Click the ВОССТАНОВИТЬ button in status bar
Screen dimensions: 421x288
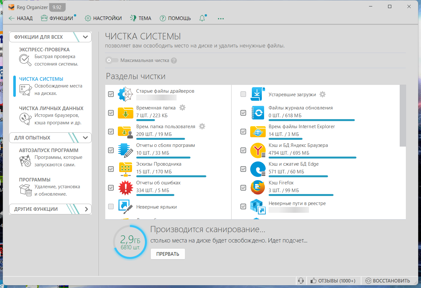(388, 281)
